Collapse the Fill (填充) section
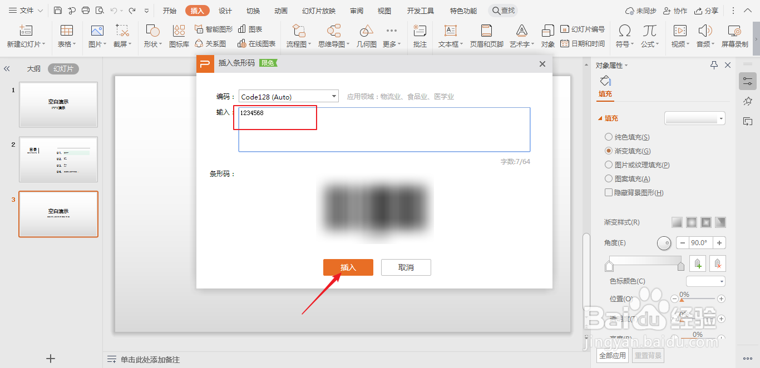 [x=600, y=118]
